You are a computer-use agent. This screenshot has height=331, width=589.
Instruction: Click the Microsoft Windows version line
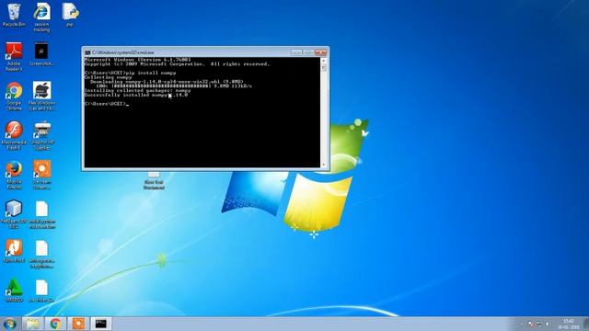137,60
